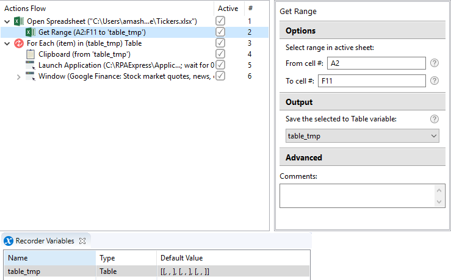
Task: Click the Google Finance Window action icon
Action: (x=31, y=76)
